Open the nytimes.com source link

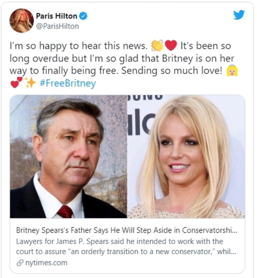[x=46, y=263]
